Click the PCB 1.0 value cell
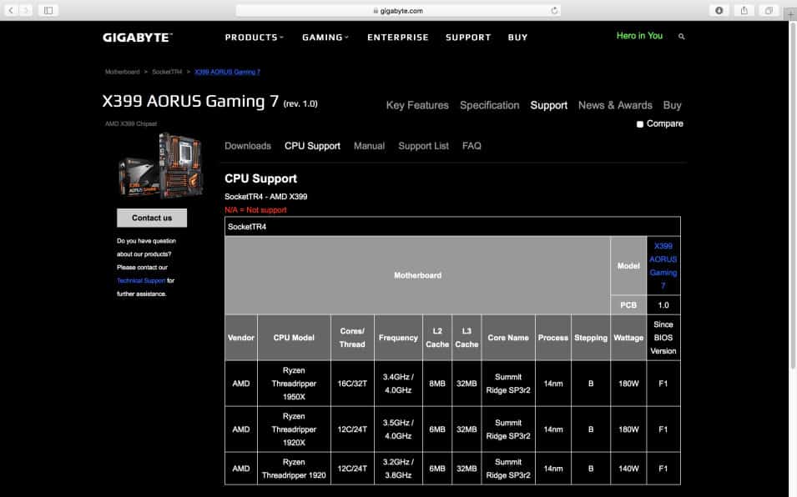Screen dimensions: 797x497 pyautogui.click(x=663, y=305)
